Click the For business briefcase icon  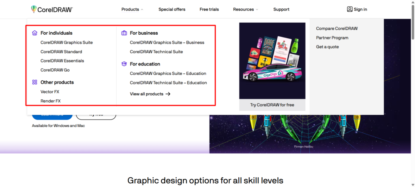124,33
